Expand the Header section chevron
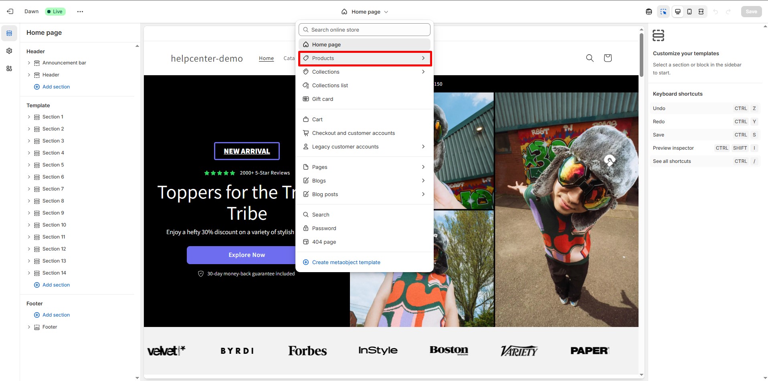Screen dimensions: 768x381 tap(29, 75)
